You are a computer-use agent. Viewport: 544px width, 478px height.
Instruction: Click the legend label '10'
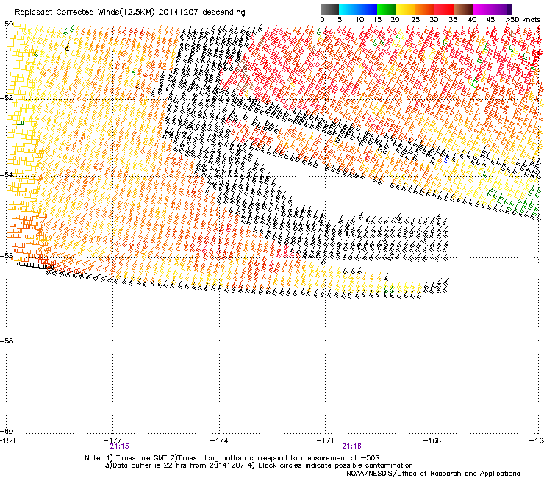click(359, 20)
